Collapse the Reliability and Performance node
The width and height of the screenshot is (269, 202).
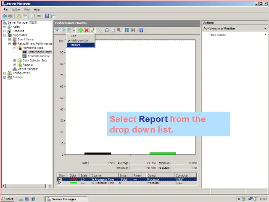(10, 44)
